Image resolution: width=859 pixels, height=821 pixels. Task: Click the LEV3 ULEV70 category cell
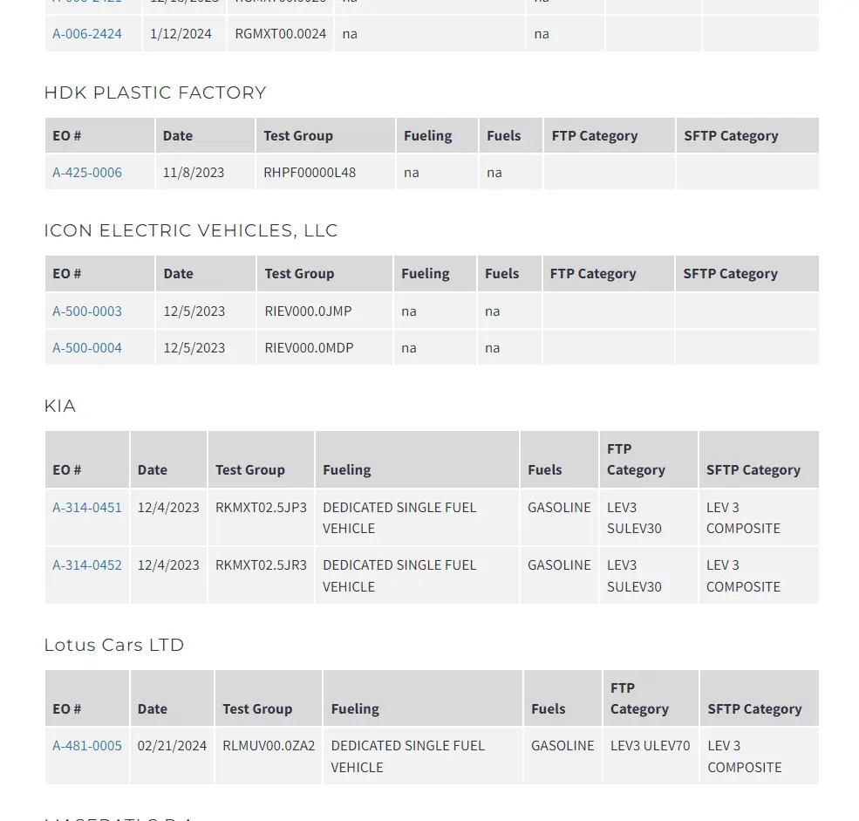pyautogui.click(x=650, y=745)
